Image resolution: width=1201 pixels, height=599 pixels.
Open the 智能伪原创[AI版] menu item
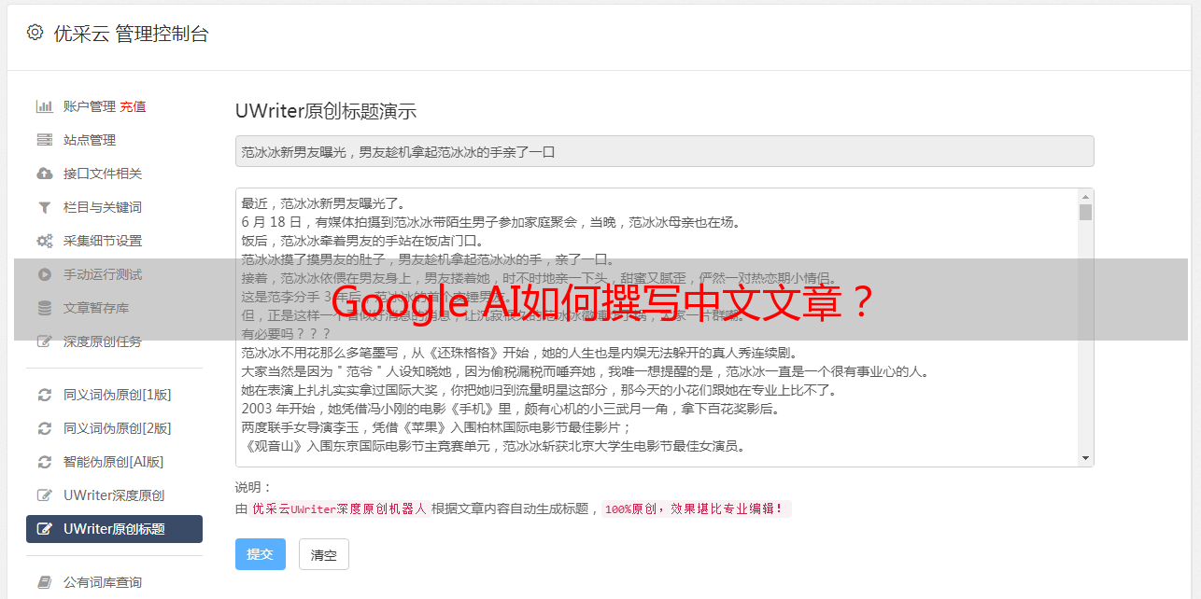point(114,462)
